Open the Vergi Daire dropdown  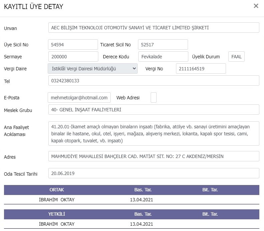click(93, 69)
